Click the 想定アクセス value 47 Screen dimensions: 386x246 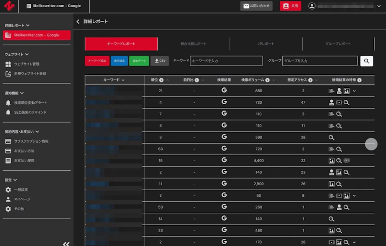click(303, 103)
